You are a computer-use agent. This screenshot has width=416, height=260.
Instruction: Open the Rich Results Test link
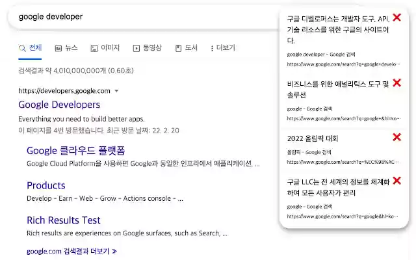(64, 220)
